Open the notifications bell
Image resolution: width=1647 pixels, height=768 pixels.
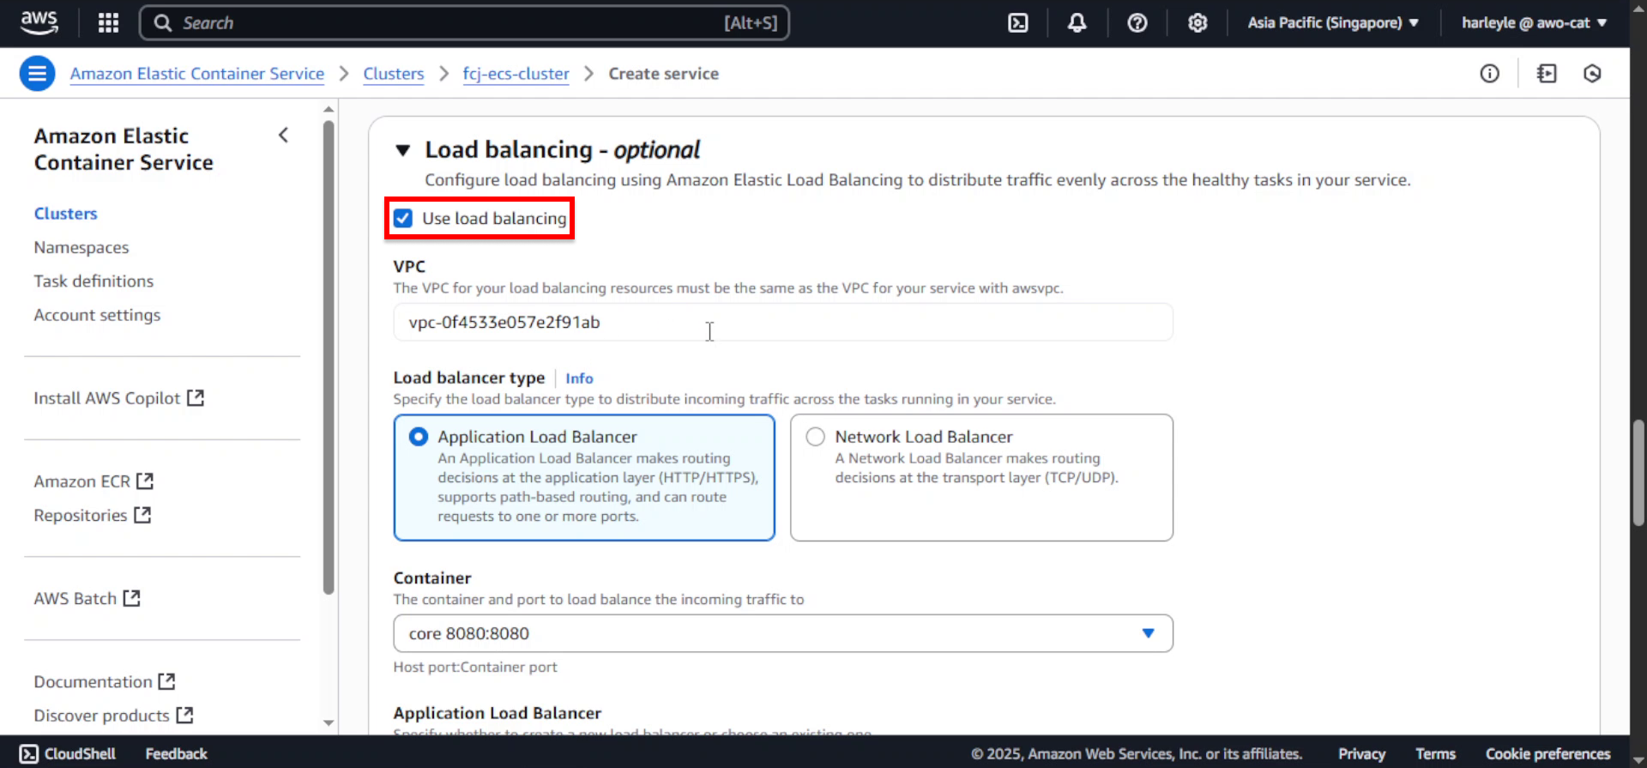pos(1077,23)
